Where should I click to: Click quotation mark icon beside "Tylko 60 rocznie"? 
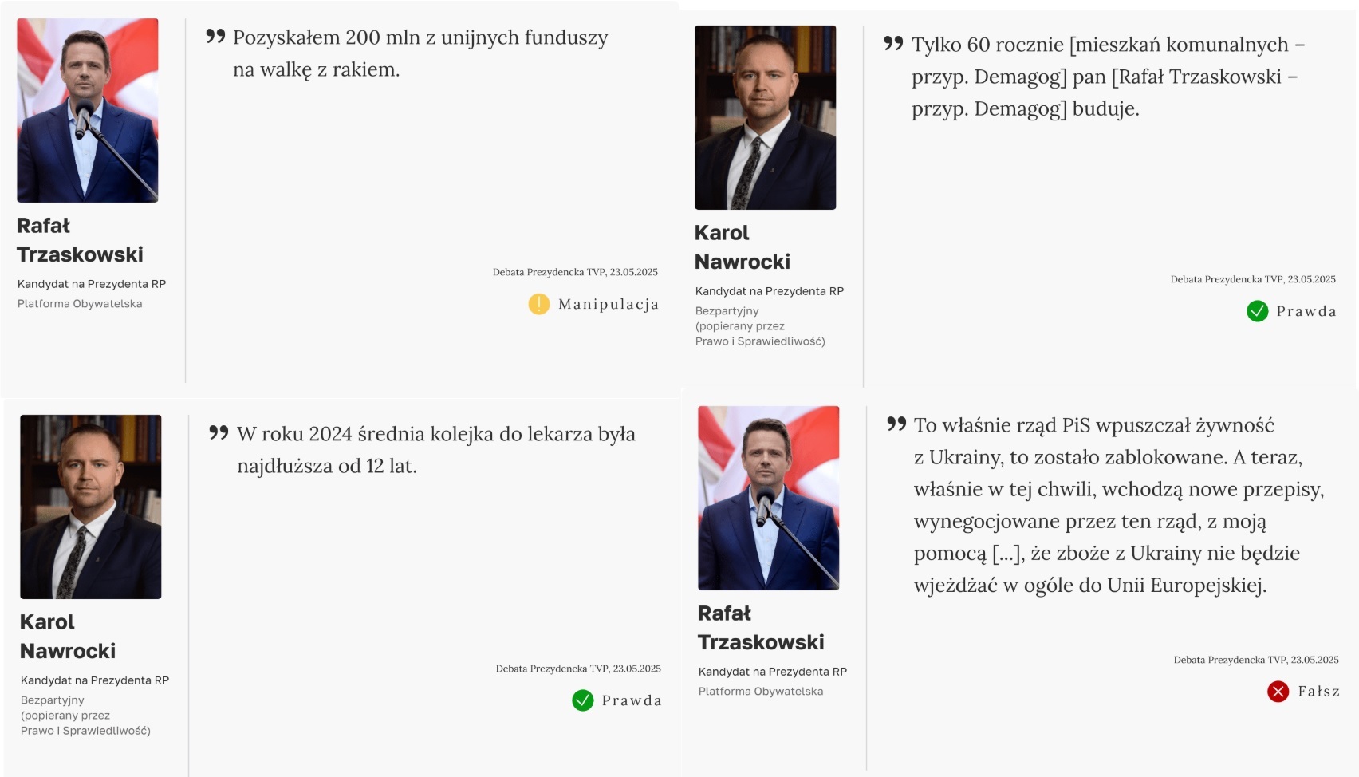click(x=893, y=44)
